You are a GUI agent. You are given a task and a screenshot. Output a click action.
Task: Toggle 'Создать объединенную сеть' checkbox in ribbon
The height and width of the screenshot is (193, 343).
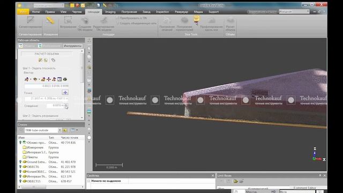(117, 23)
